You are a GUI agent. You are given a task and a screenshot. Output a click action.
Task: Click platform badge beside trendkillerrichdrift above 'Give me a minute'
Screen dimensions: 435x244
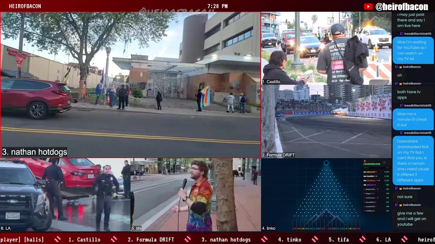point(401,106)
